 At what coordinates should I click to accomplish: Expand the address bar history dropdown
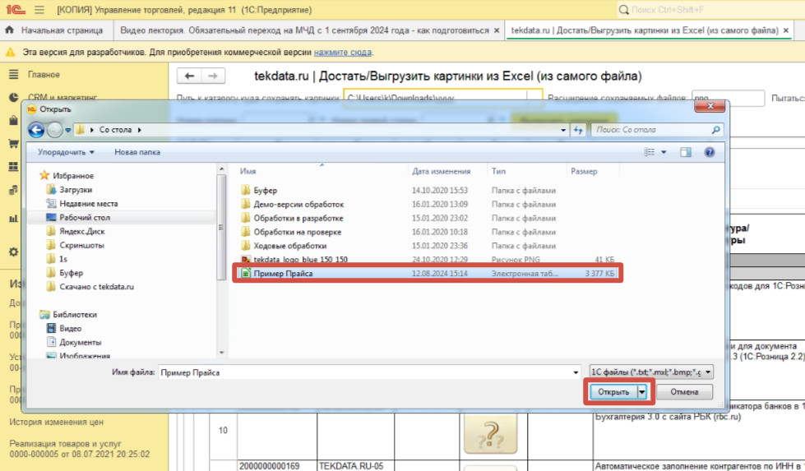click(564, 131)
